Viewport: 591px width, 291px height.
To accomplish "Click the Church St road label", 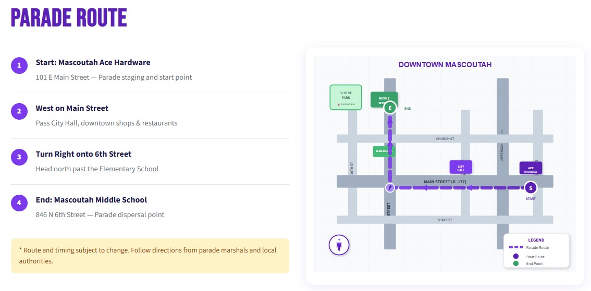I will (445, 139).
